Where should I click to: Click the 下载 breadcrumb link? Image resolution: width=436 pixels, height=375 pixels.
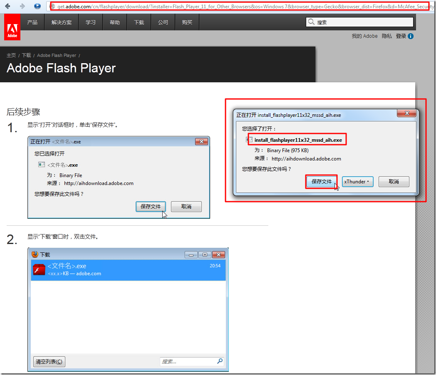(x=27, y=55)
